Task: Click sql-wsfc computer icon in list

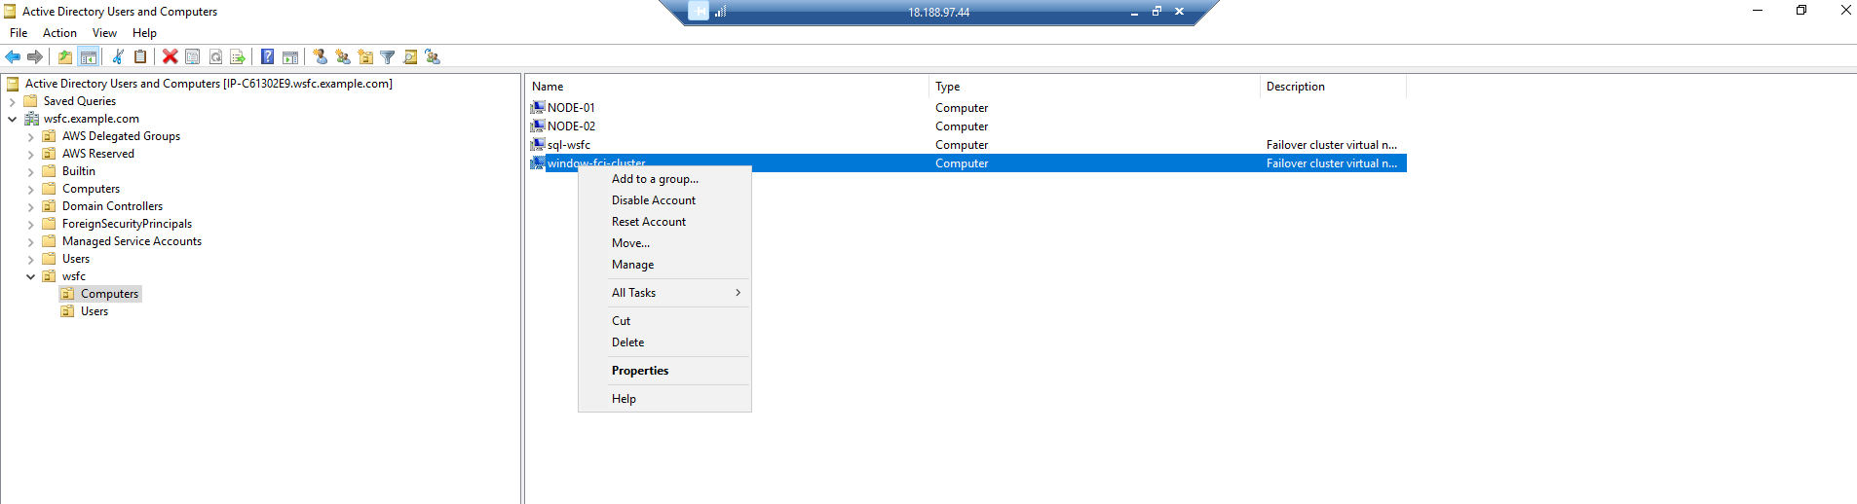Action: tap(538, 145)
